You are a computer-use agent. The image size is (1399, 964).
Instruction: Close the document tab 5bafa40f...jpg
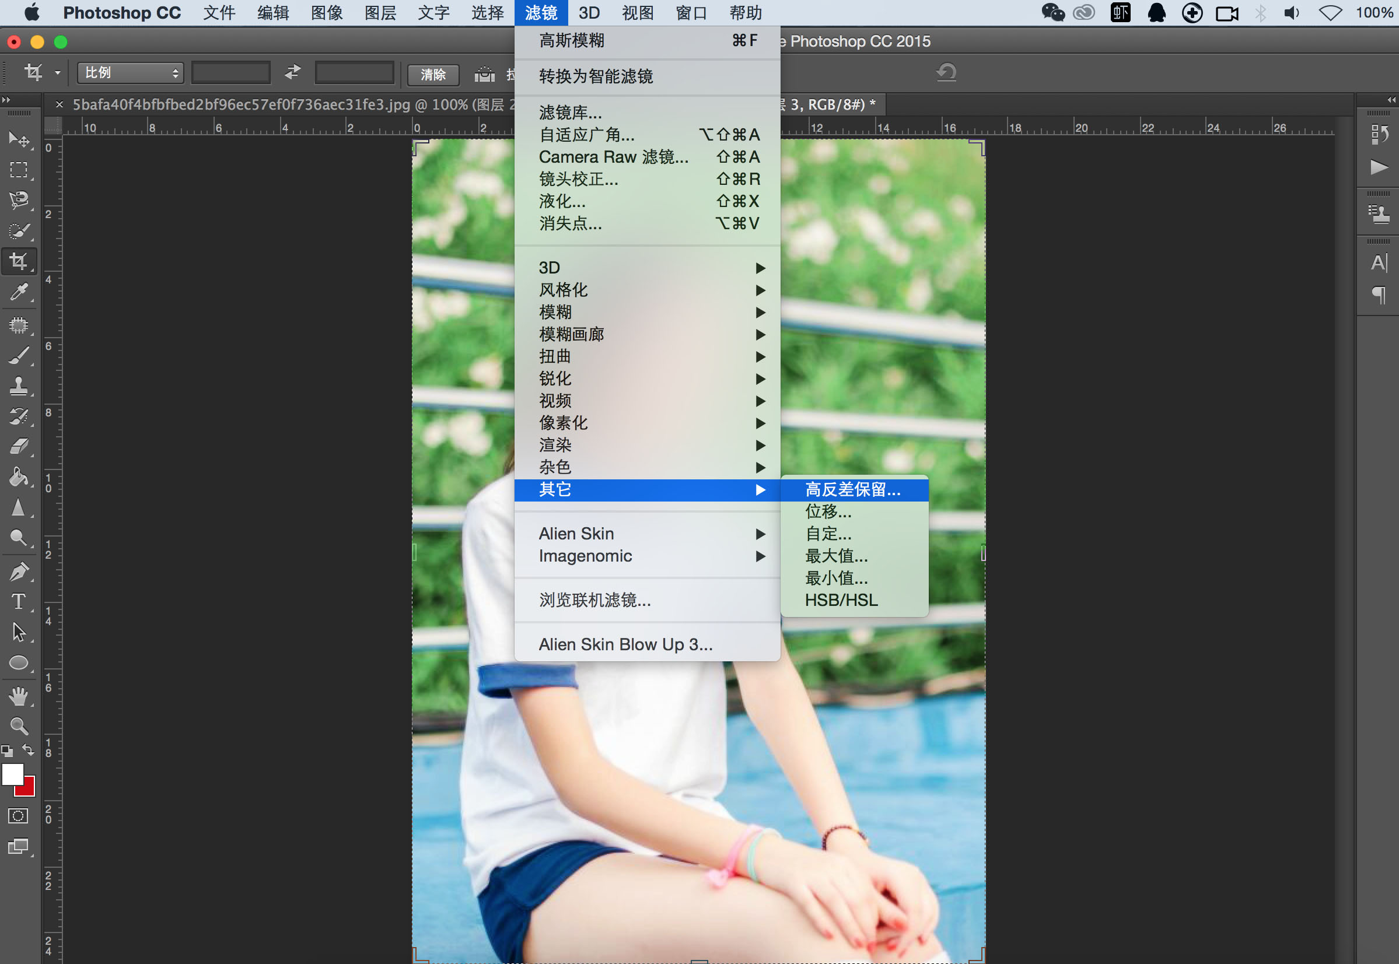(x=59, y=104)
